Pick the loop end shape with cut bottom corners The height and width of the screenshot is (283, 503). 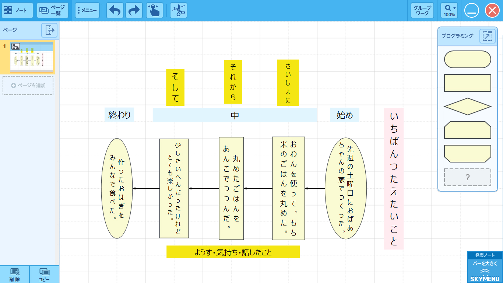pos(468,154)
